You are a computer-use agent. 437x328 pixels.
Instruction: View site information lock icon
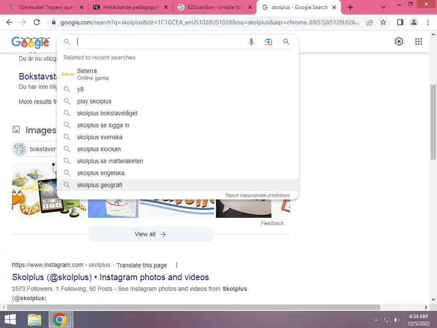coord(54,22)
